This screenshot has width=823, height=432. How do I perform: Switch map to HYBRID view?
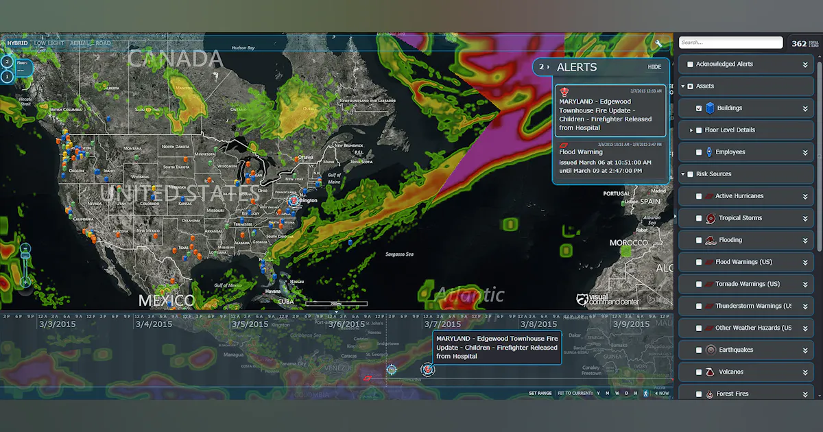click(x=17, y=43)
